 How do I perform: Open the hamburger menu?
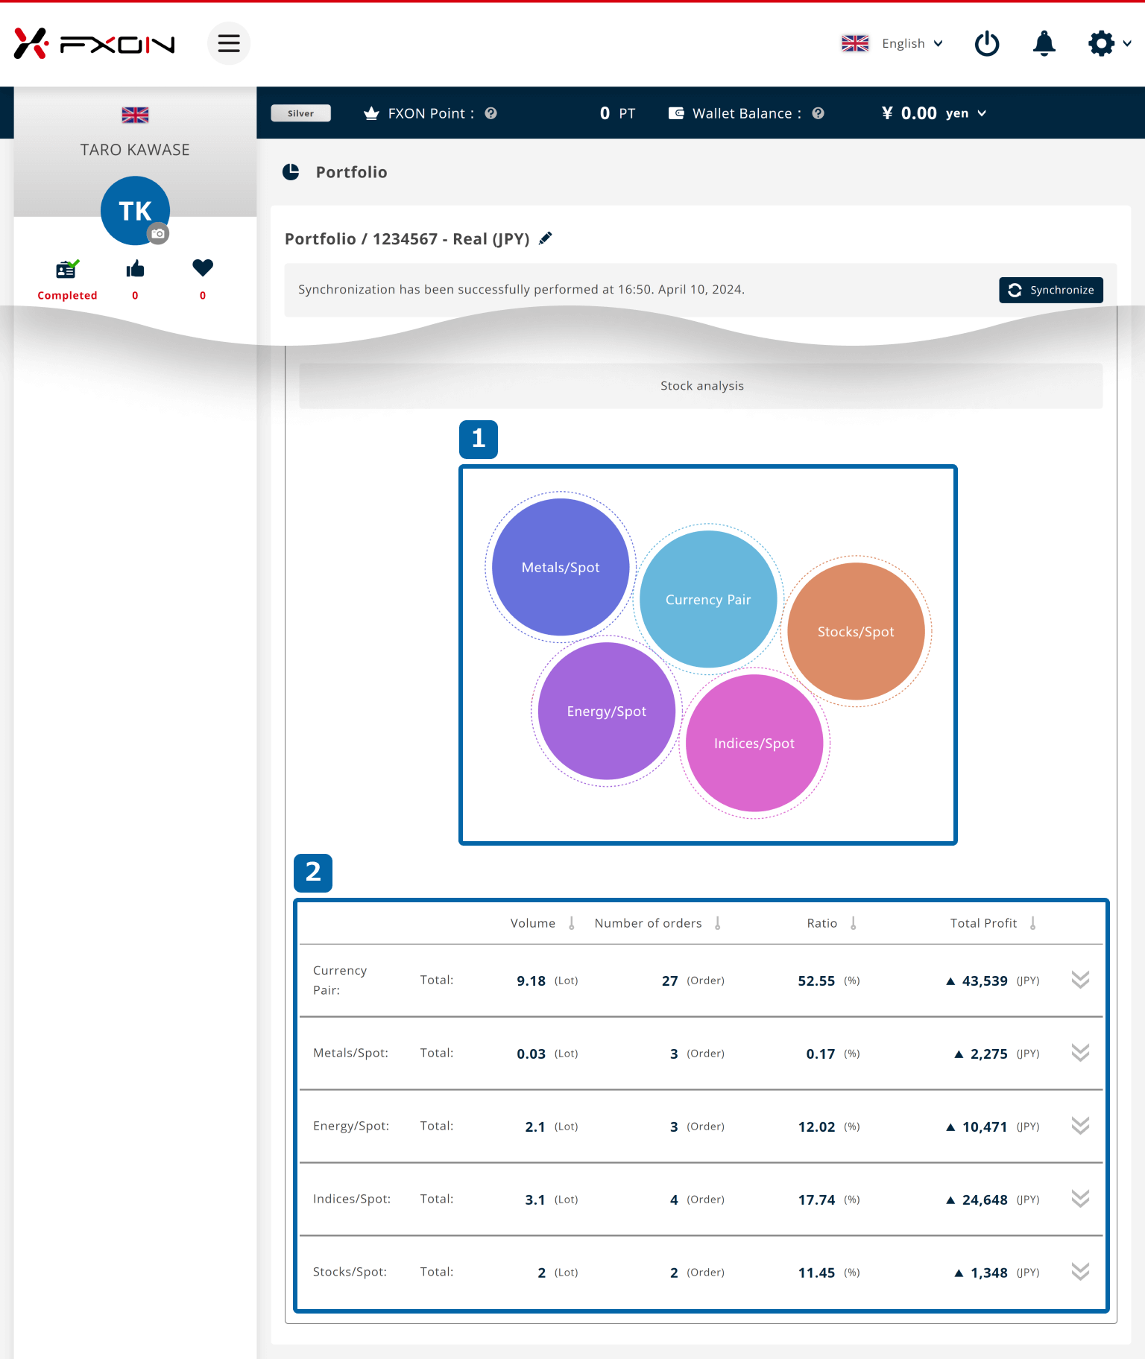click(229, 43)
